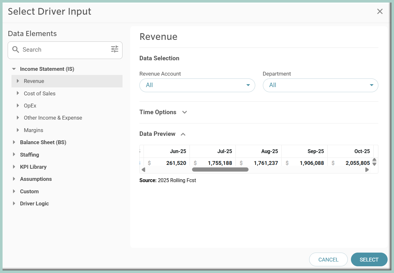Expand the Cost of Sales arrow
Image resolution: width=394 pixels, height=273 pixels.
[x=18, y=93]
